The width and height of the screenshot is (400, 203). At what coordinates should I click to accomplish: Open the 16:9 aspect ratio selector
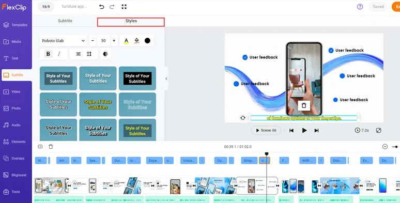(x=46, y=7)
